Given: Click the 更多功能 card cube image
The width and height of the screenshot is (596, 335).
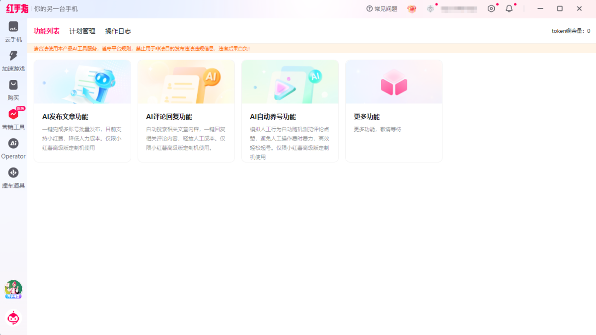Looking at the screenshot, I should [394, 82].
